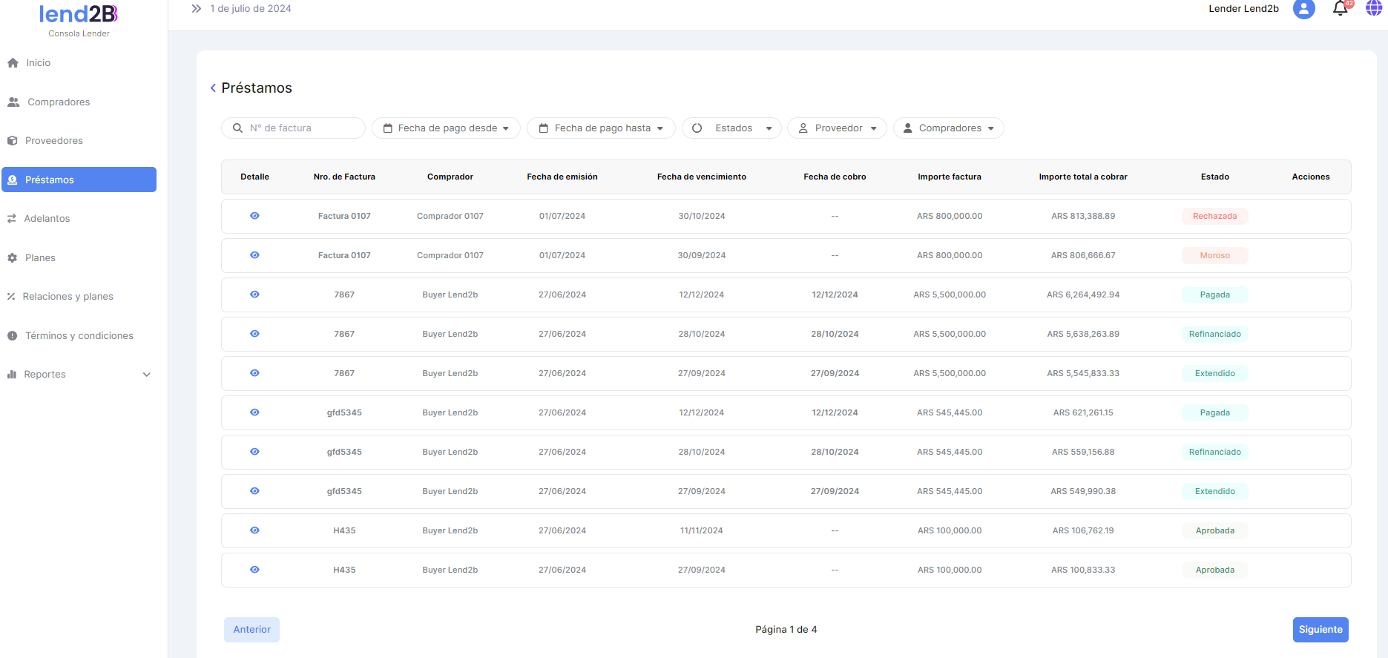Pick a date in Fecha de pago desde

(446, 128)
